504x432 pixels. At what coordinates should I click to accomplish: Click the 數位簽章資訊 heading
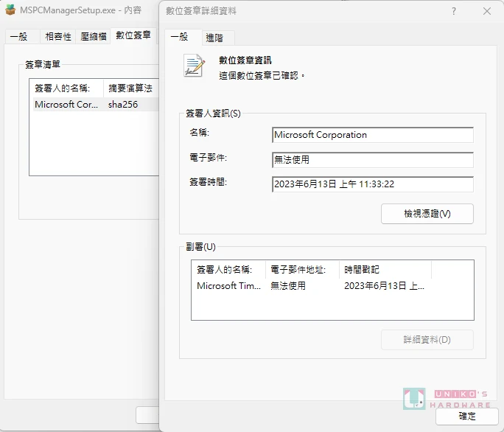click(x=245, y=60)
